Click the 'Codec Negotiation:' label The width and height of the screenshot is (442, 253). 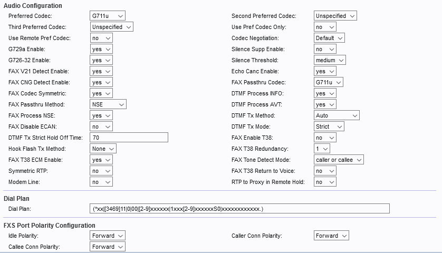tap(255, 38)
